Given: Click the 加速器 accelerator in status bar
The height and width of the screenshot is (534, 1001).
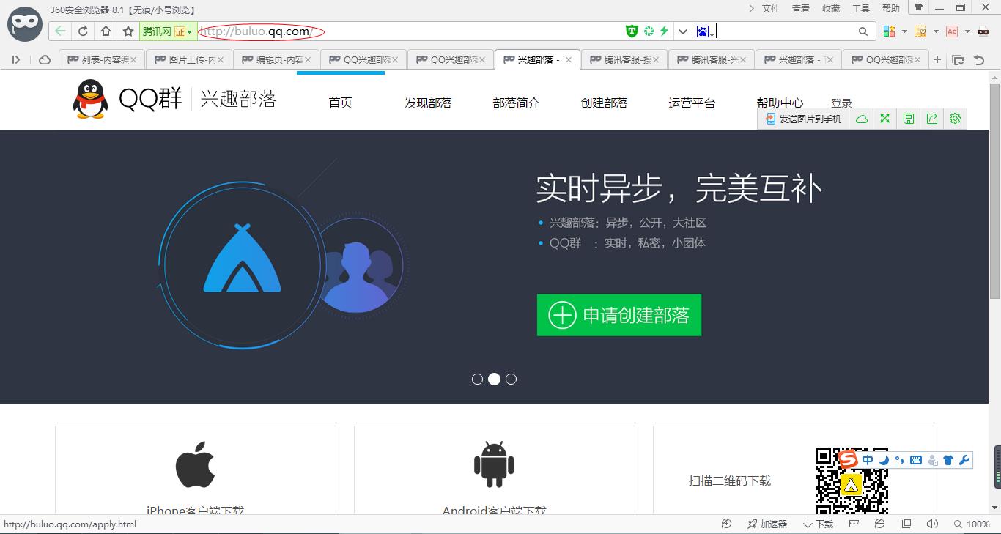Looking at the screenshot, I should pos(767,524).
